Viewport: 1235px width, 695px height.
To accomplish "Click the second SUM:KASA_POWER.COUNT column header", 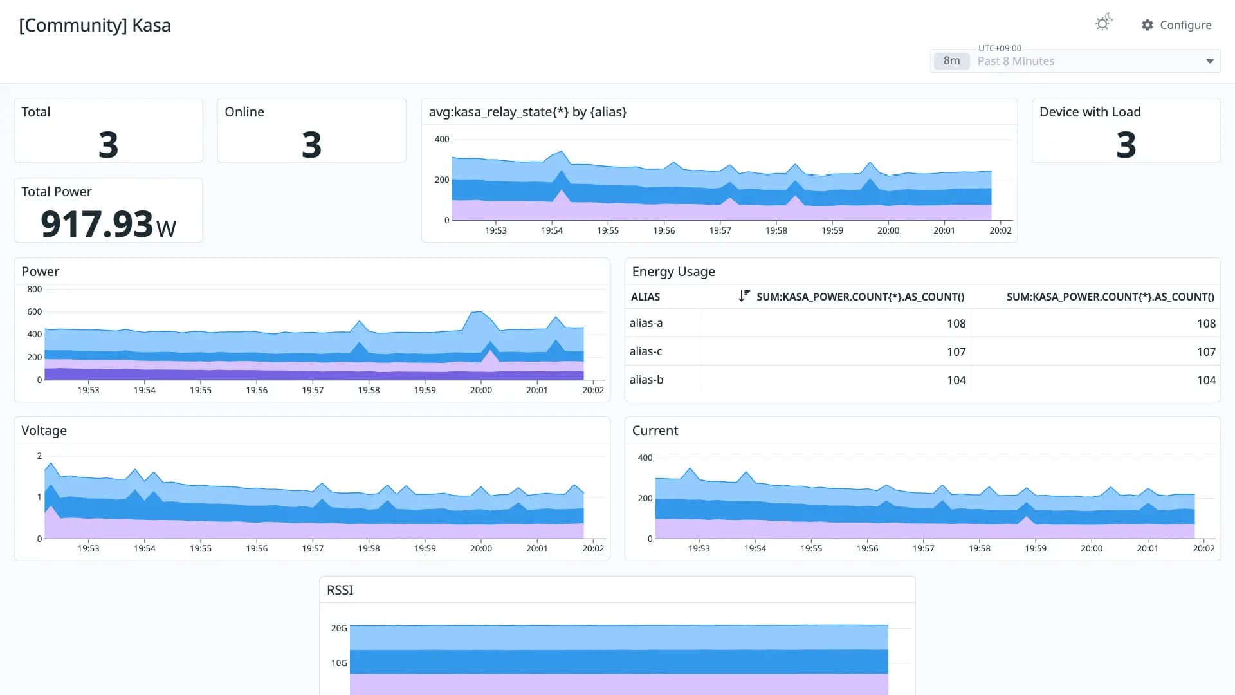I will 1110,297.
